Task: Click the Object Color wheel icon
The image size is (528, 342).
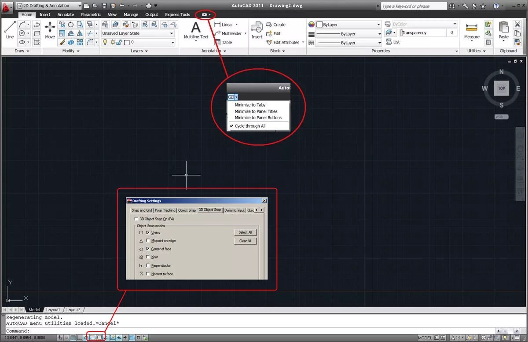Action: tap(312, 25)
